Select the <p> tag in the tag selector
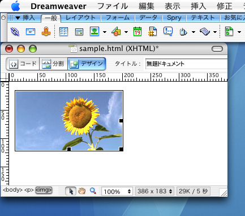Image resolution: width=245 pixels, height=216 pixels. coord(29,190)
